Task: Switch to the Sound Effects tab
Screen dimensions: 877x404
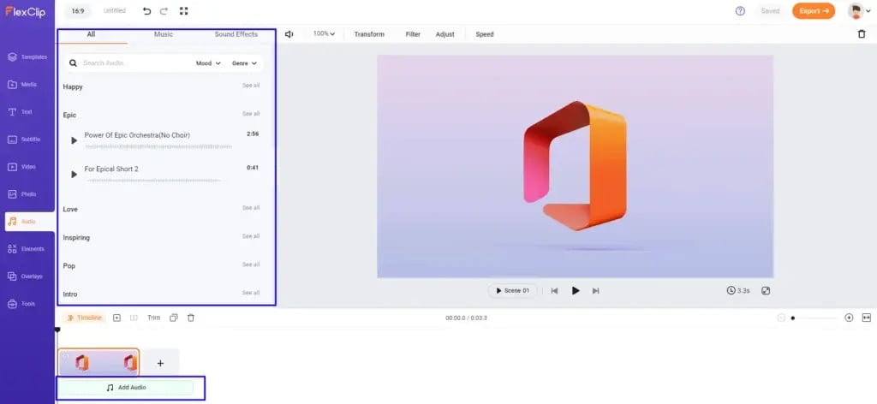Action: (236, 34)
